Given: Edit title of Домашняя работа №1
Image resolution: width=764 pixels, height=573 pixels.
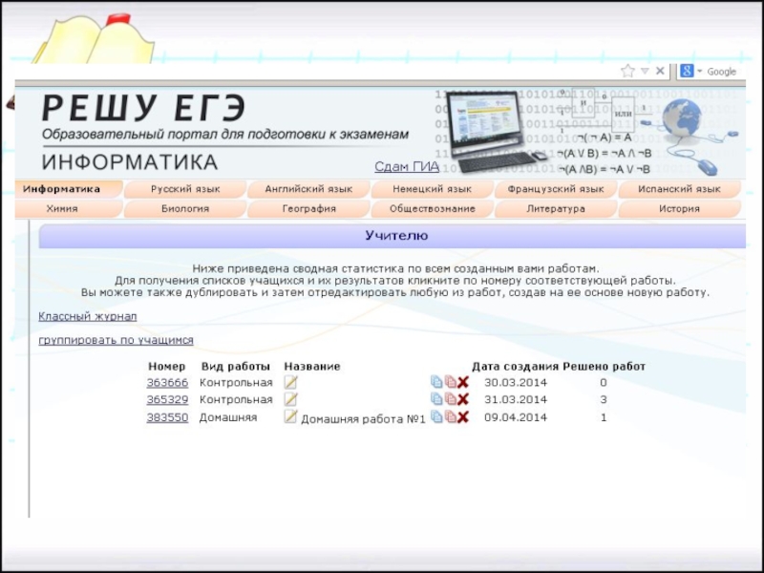Looking at the screenshot, I should (291, 416).
